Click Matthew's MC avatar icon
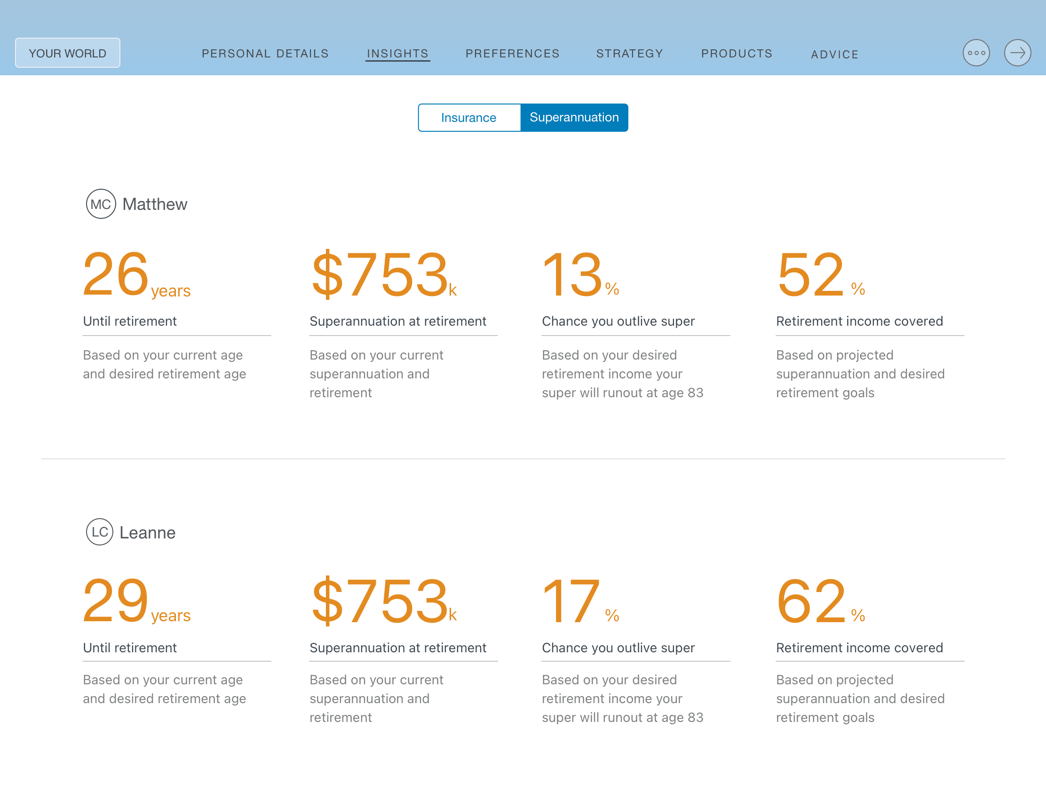1046x785 pixels. (x=101, y=204)
